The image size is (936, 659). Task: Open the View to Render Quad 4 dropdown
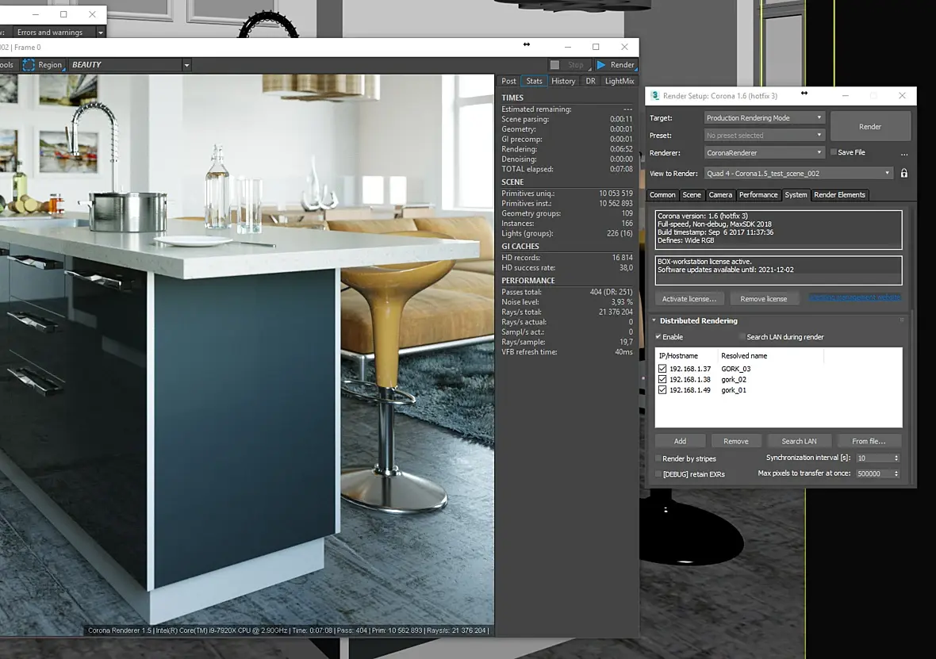pos(799,173)
